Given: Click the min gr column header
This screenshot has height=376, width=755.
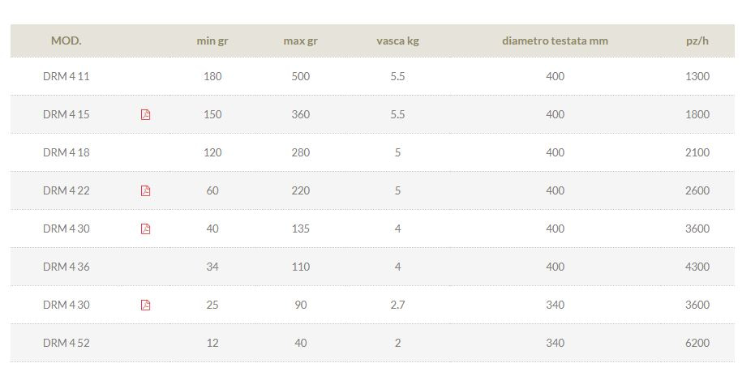Looking at the screenshot, I should [212, 41].
